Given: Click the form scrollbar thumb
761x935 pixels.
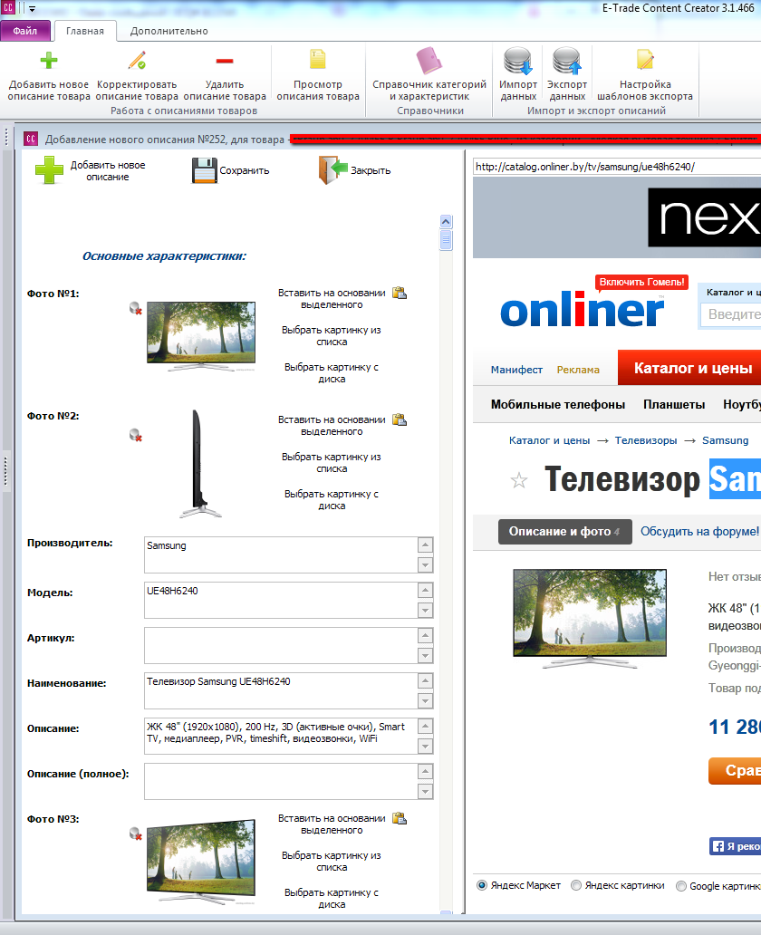Looking at the screenshot, I should coord(446,240).
